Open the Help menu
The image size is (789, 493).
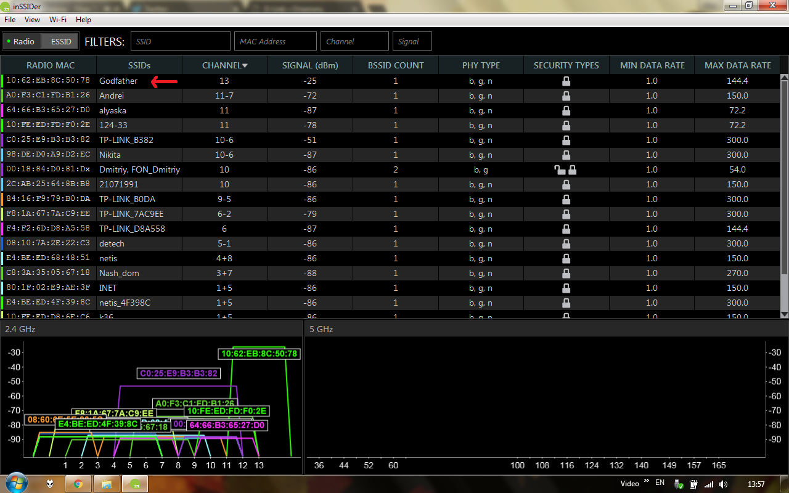[83, 20]
